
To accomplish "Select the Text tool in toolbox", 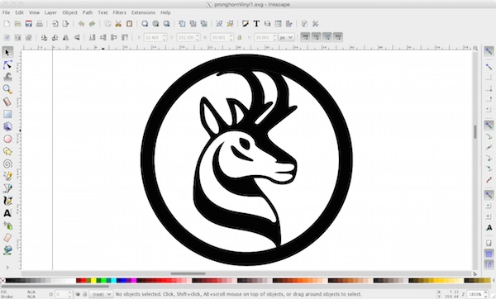I will 7,213.
